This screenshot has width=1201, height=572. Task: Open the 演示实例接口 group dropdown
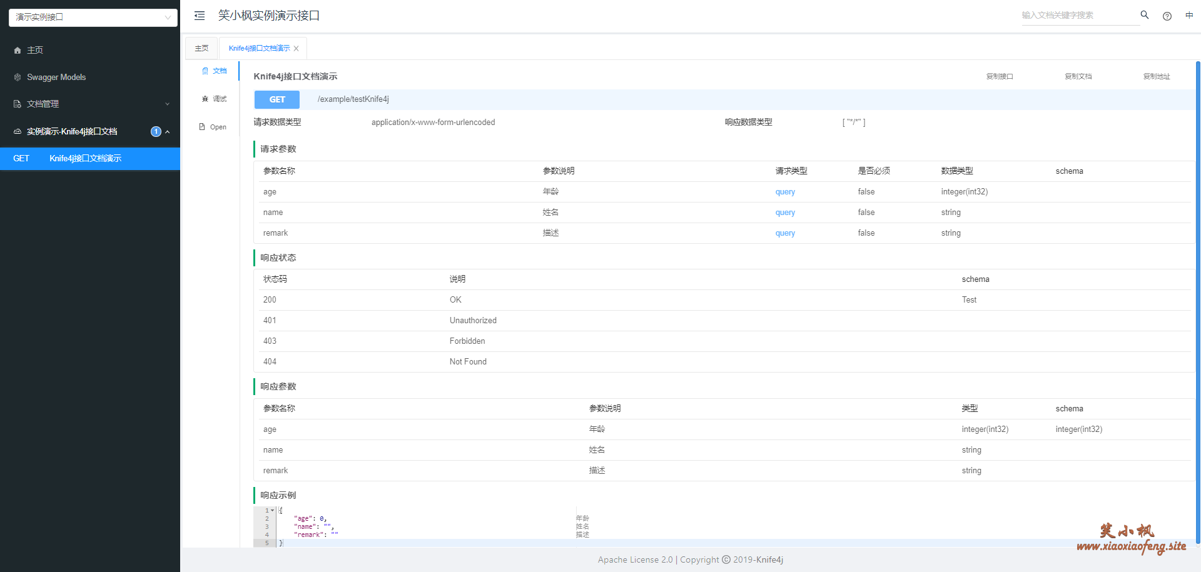coord(93,18)
